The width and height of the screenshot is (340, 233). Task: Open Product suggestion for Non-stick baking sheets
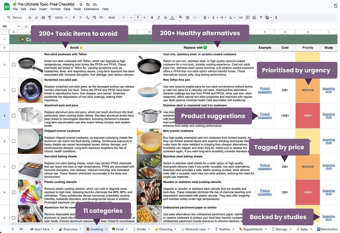[x=265, y=167]
